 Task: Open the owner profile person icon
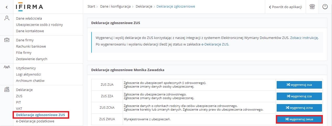7,18
